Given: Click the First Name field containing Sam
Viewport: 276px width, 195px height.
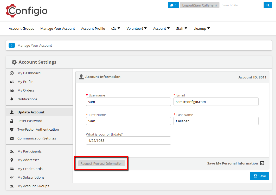Looking at the screenshot, I should [128, 121].
